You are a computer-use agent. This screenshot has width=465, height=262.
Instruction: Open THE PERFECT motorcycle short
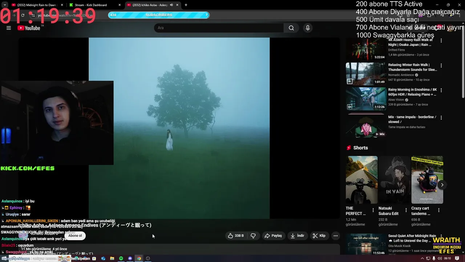click(361, 180)
